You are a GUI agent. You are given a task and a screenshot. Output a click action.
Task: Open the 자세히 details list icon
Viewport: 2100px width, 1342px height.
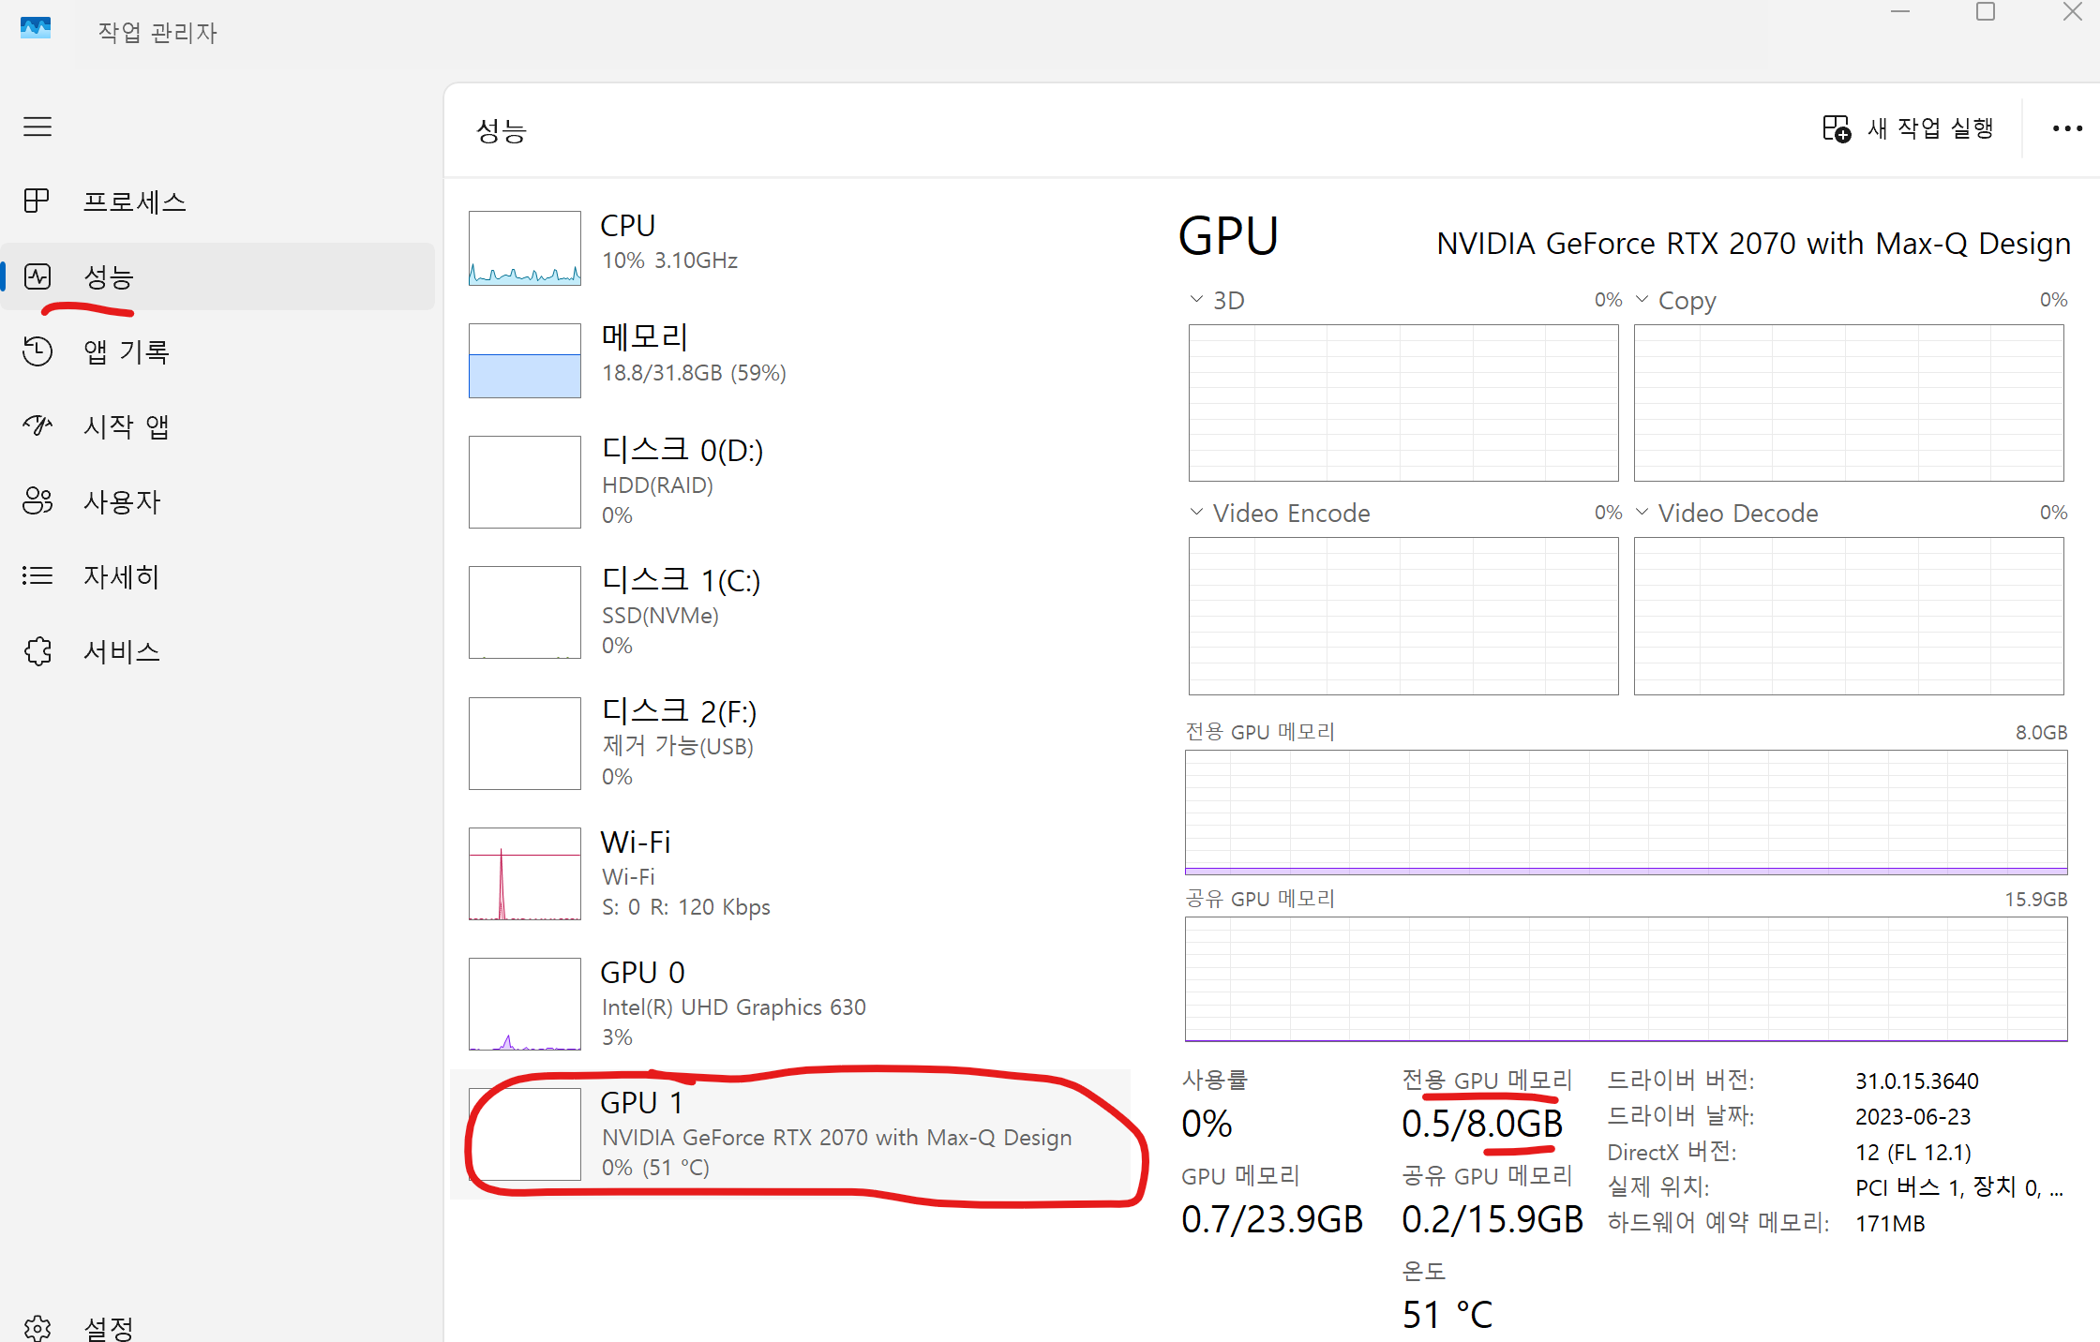(37, 575)
